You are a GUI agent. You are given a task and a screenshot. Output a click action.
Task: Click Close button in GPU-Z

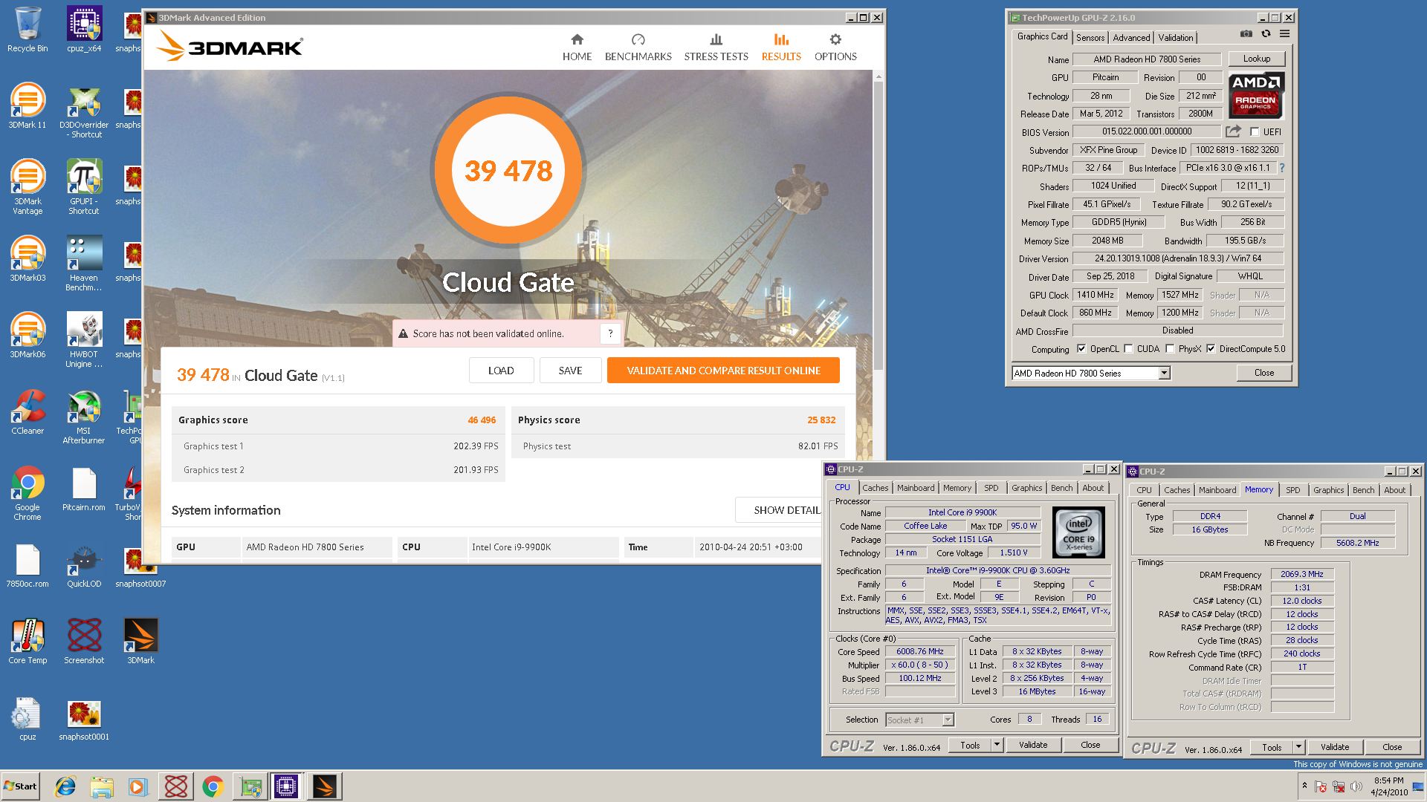[x=1263, y=373]
